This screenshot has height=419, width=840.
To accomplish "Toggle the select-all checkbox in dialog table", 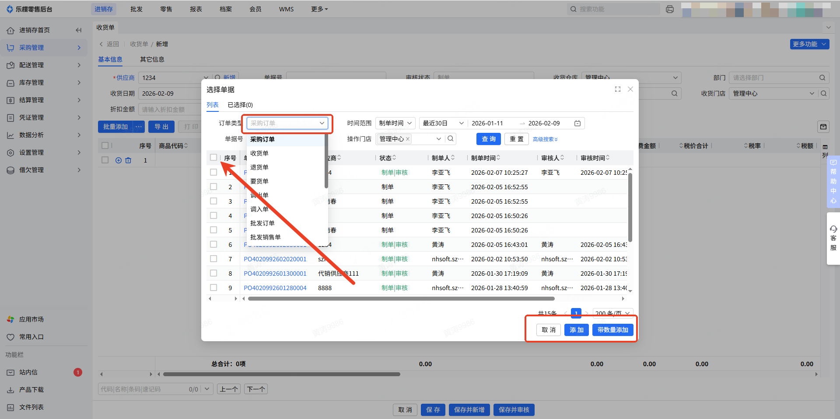I will (213, 157).
